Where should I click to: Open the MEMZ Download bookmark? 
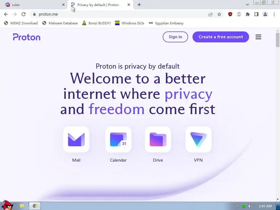click(x=21, y=23)
